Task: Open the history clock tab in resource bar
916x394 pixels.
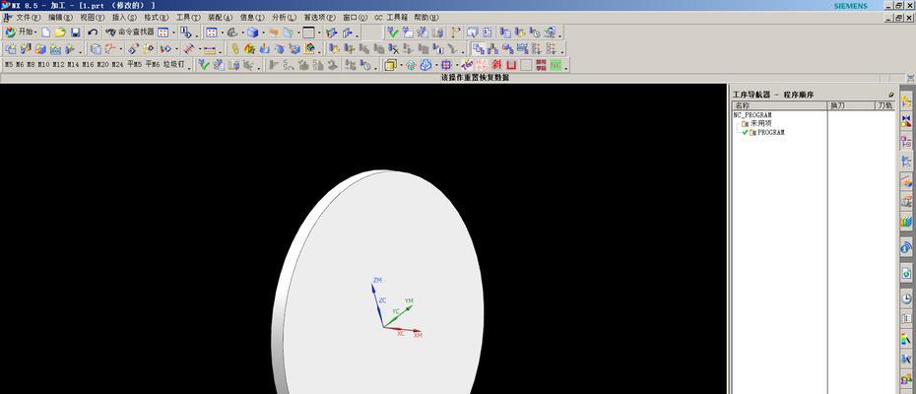Action: coord(907,298)
